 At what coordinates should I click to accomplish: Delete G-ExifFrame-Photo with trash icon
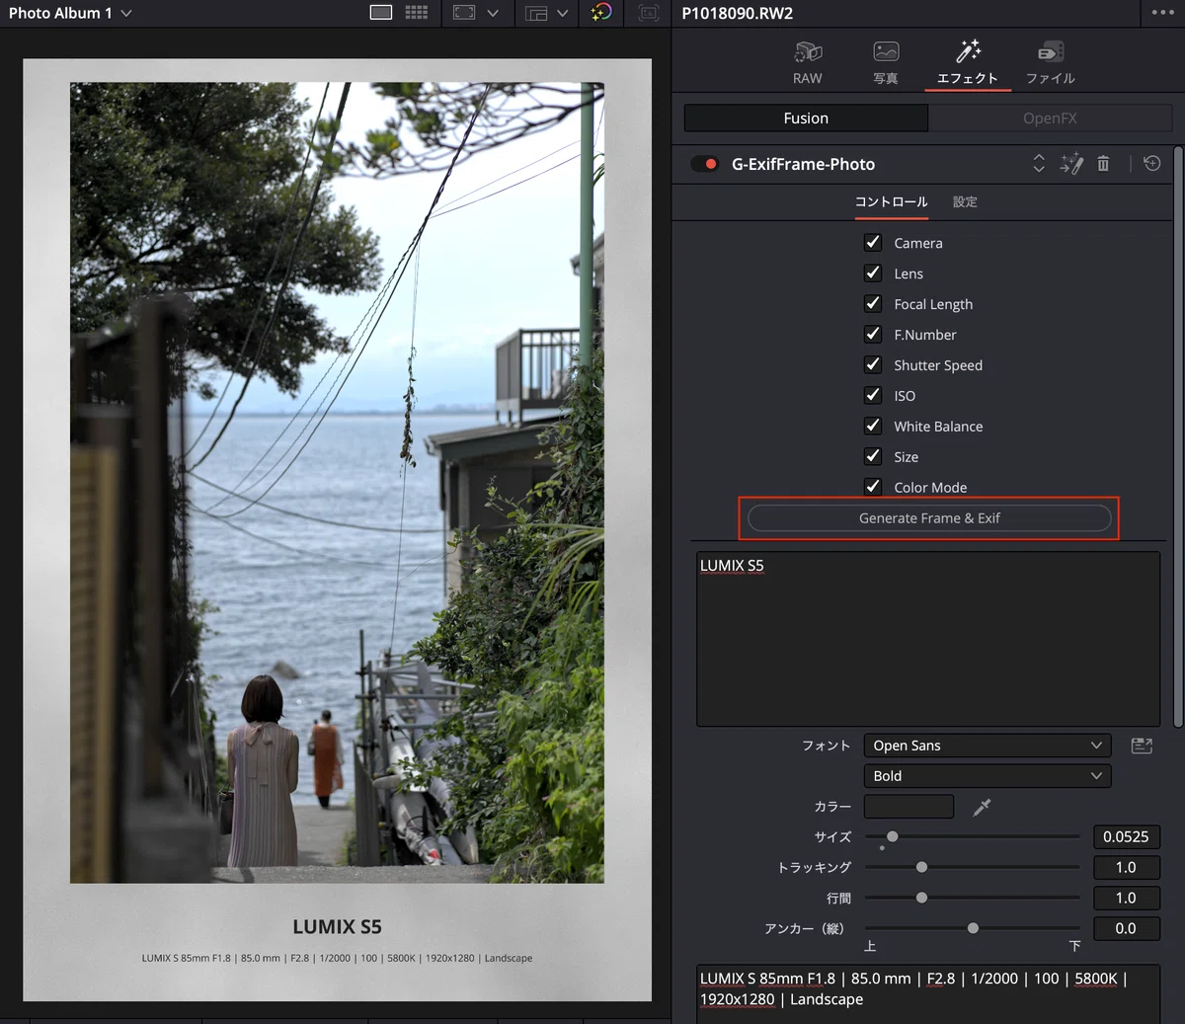click(x=1103, y=164)
